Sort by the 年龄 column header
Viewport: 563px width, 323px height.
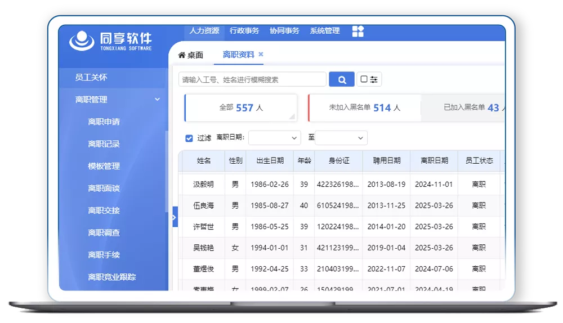304,161
